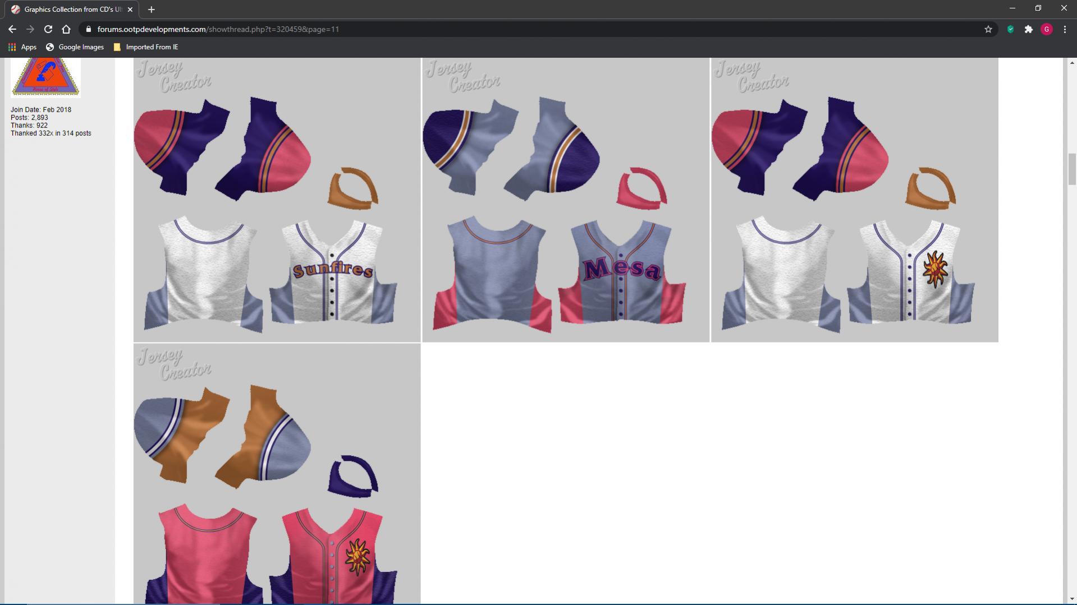Open a new browser tab

point(152,10)
